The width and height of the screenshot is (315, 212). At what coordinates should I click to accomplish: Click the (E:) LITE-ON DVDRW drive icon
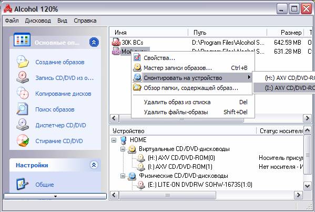pos(140,185)
